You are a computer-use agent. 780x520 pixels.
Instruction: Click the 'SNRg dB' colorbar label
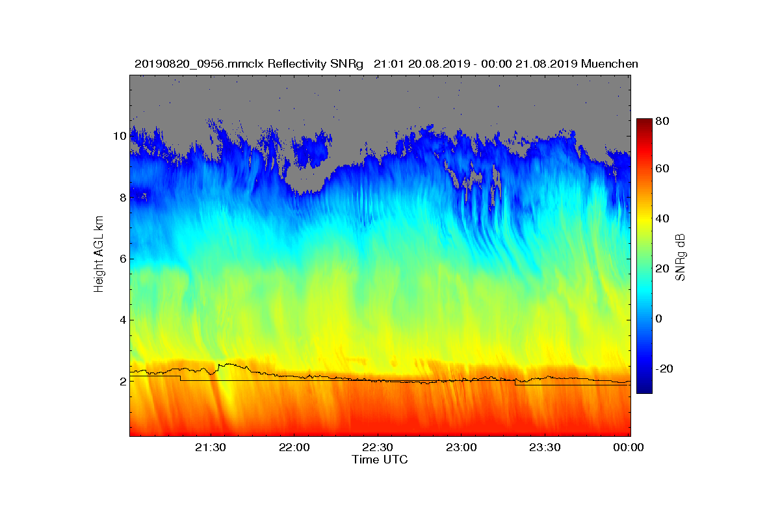coord(681,257)
